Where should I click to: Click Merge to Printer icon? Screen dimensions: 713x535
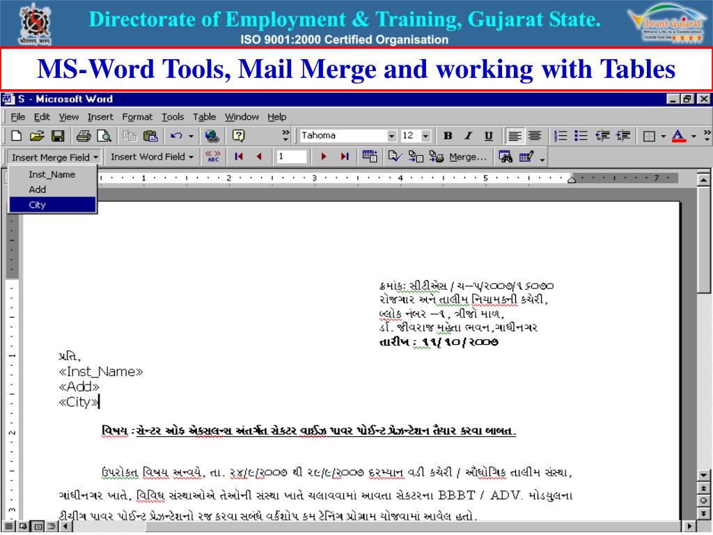tap(436, 157)
